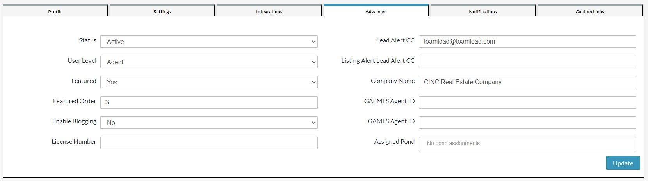
Task: Click the Listing Alert Lead Alert CC label
Action: tap(378, 61)
